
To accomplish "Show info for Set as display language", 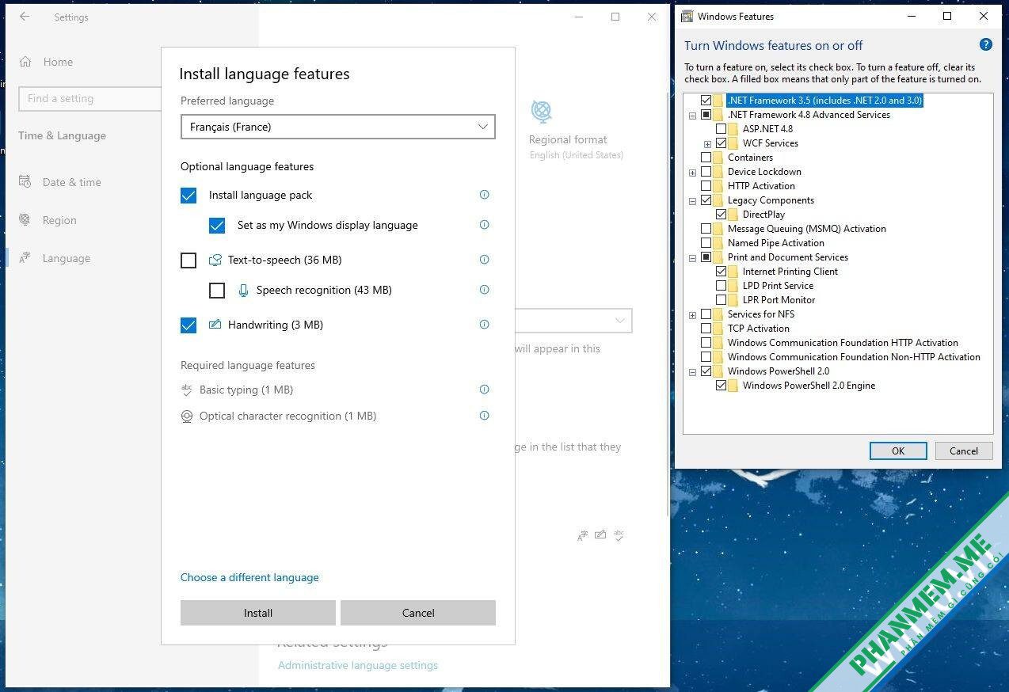I will [x=484, y=225].
